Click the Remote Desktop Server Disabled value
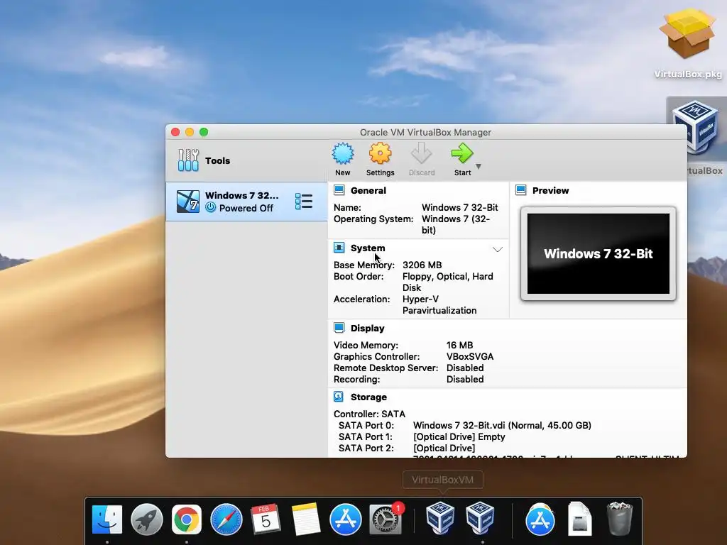Viewport: 727px width, 545px height. (x=465, y=368)
